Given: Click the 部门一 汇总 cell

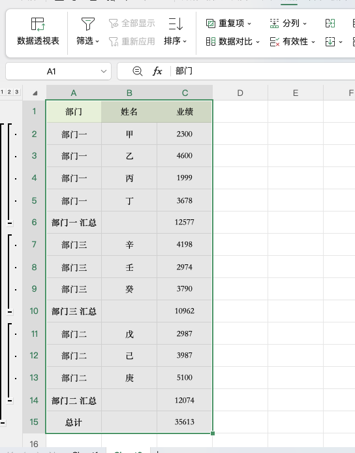Looking at the screenshot, I should coord(74,223).
